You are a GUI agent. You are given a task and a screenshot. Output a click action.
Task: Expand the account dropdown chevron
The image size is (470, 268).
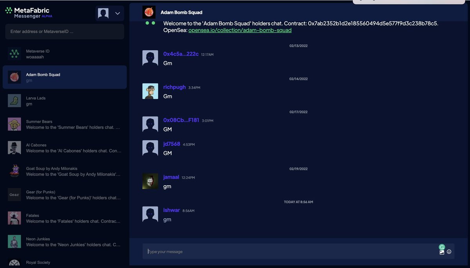(117, 13)
